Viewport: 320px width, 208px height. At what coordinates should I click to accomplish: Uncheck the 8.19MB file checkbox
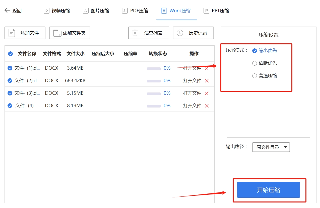(10, 106)
